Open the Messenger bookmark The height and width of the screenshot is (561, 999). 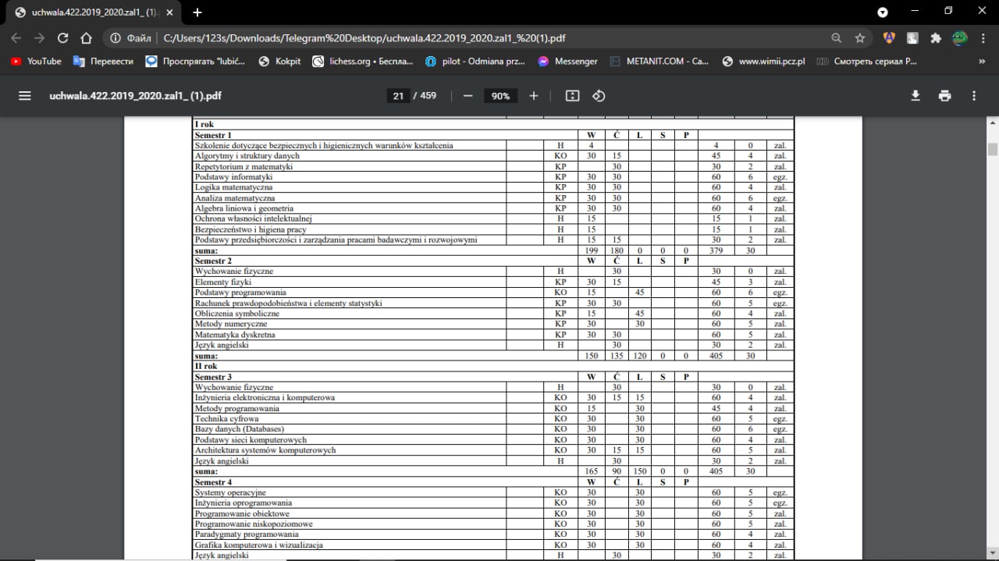click(568, 61)
